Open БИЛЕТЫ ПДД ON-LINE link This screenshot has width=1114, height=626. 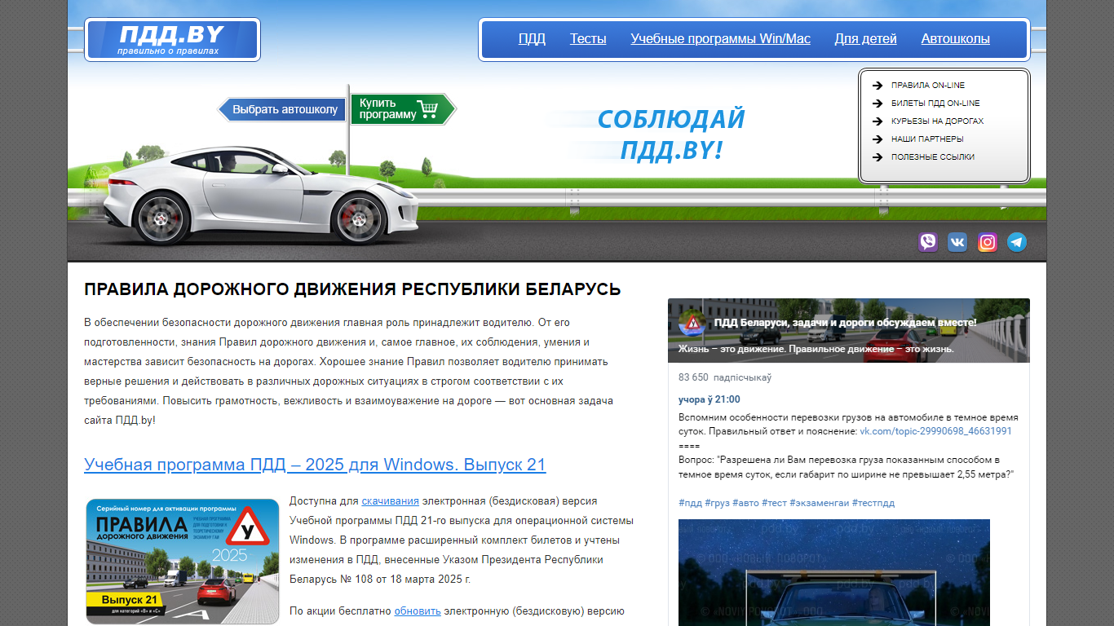point(935,104)
